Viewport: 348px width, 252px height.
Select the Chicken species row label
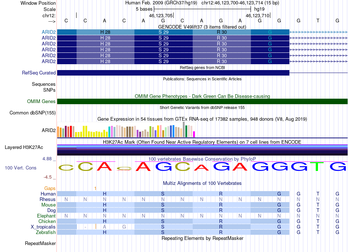47,221
